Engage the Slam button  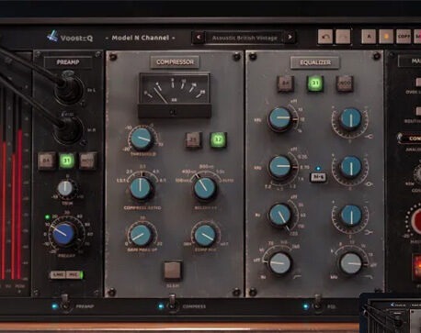tap(173, 271)
